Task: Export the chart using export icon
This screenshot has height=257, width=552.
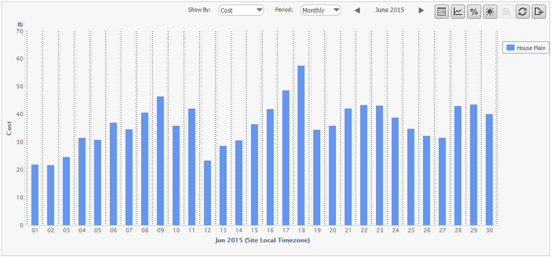Action: [538, 12]
